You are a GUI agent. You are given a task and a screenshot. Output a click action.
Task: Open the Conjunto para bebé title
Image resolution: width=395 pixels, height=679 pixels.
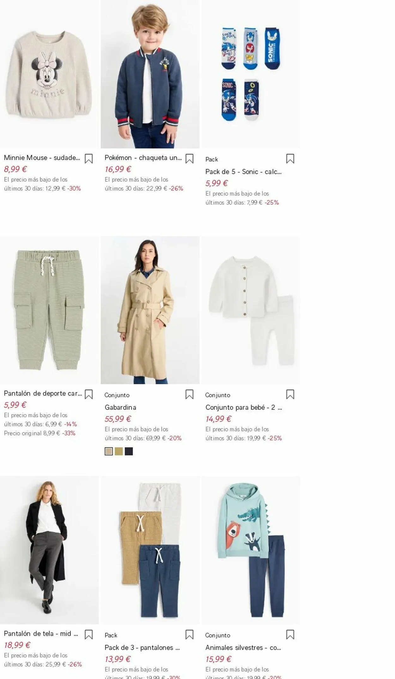244,407
